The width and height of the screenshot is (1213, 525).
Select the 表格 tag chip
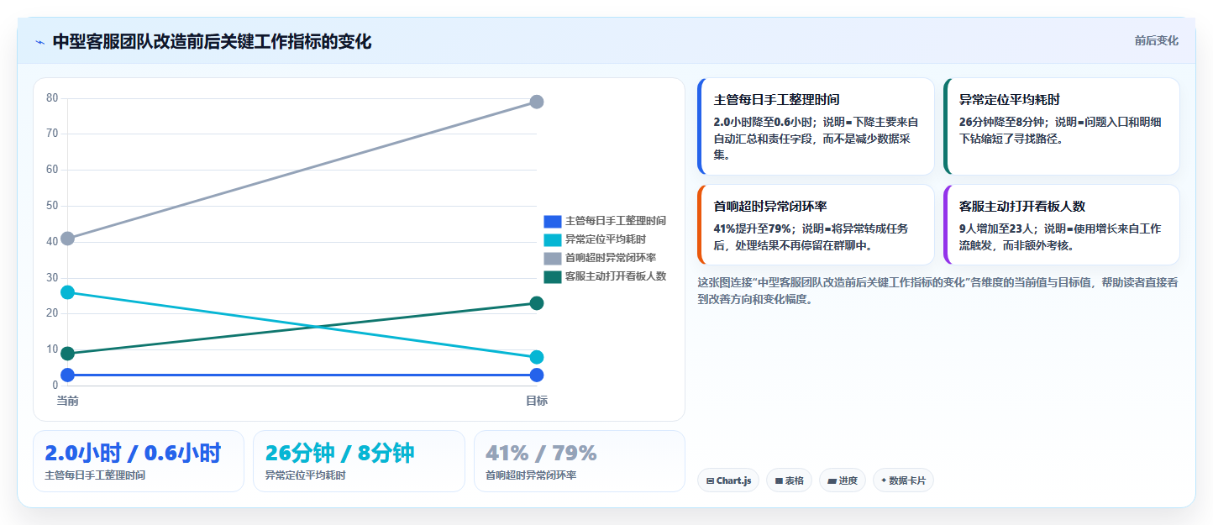pyautogui.click(x=789, y=480)
